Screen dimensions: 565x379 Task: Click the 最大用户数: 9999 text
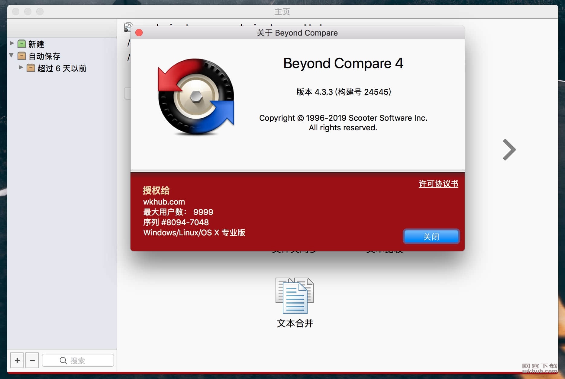pos(178,212)
